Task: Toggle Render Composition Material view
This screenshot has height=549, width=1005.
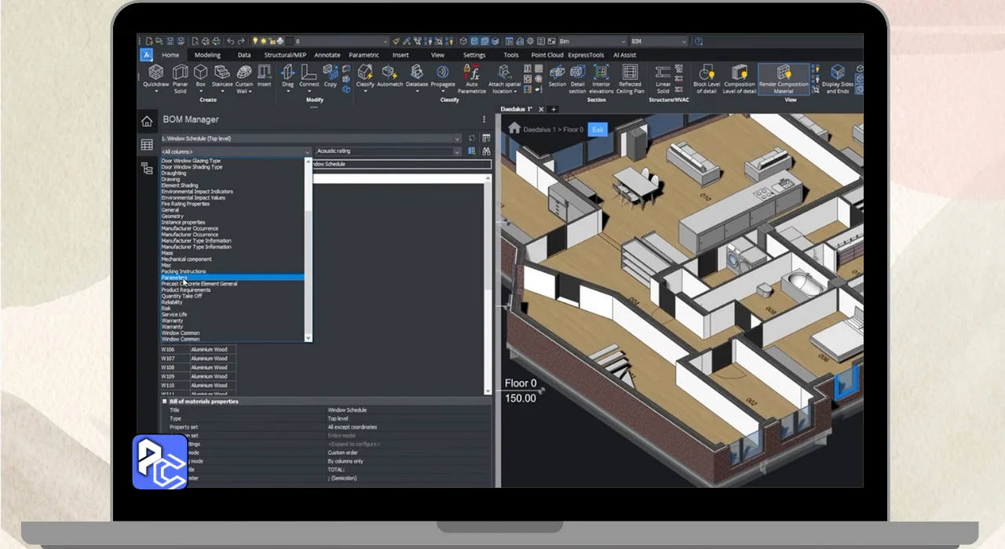Action: pos(784,73)
